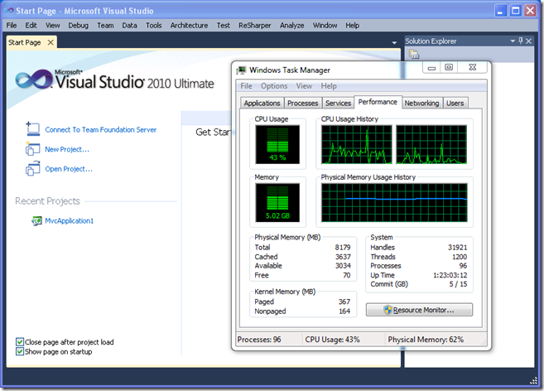Click the Open Project icon
Image resolution: width=544 pixels, height=391 pixels.
(32, 169)
